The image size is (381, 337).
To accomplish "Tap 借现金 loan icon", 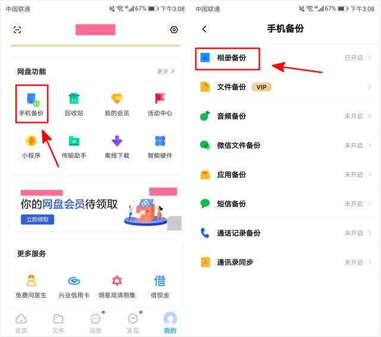I will (160, 281).
